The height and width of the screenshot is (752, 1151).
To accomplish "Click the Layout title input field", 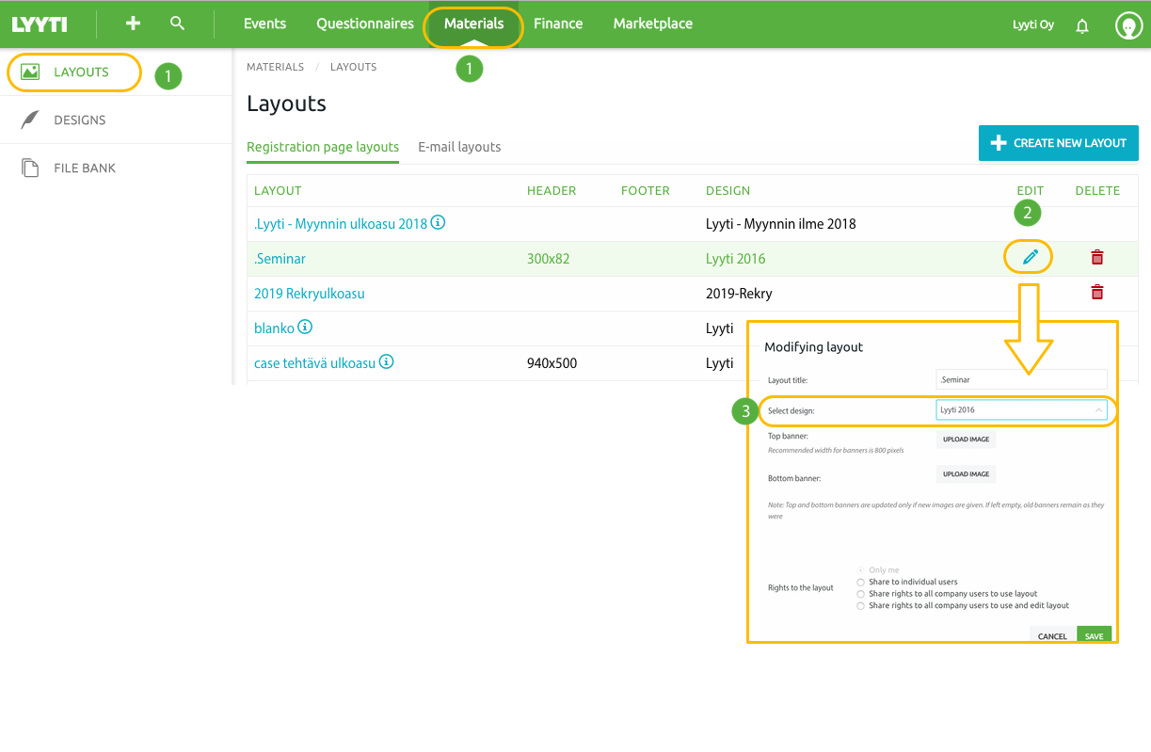I will tap(1021, 379).
